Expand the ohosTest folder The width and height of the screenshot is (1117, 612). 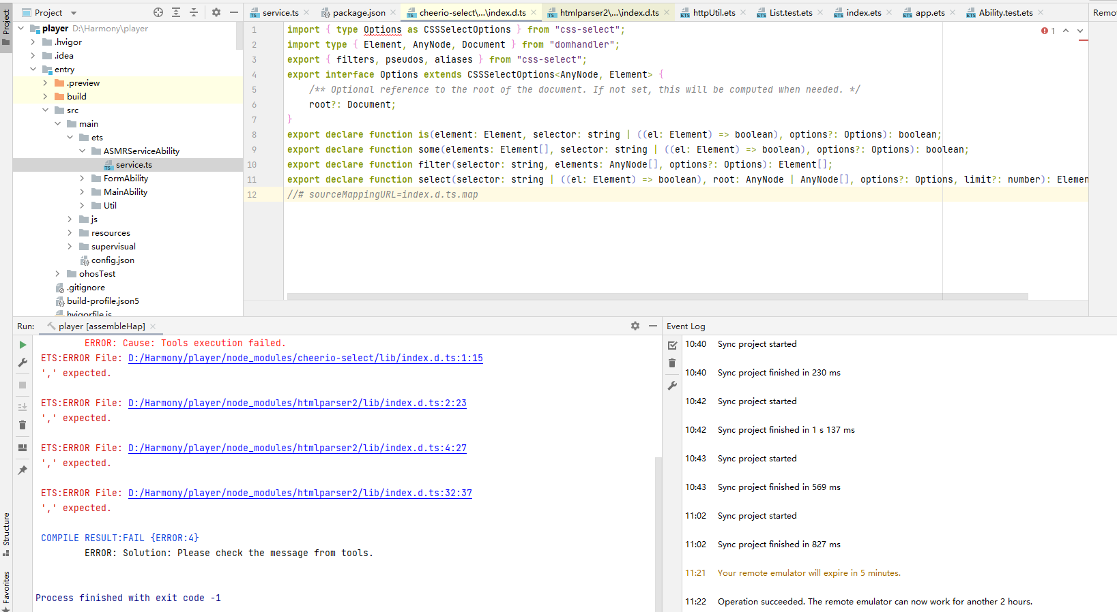pyautogui.click(x=58, y=274)
